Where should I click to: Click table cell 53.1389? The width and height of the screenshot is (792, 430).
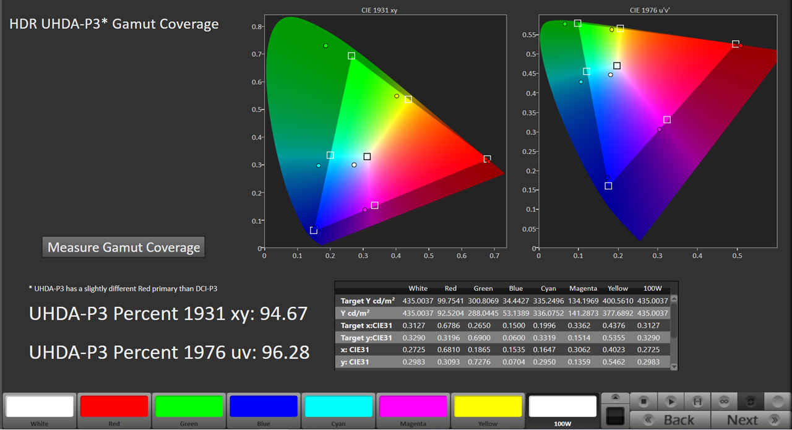click(x=516, y=313)
